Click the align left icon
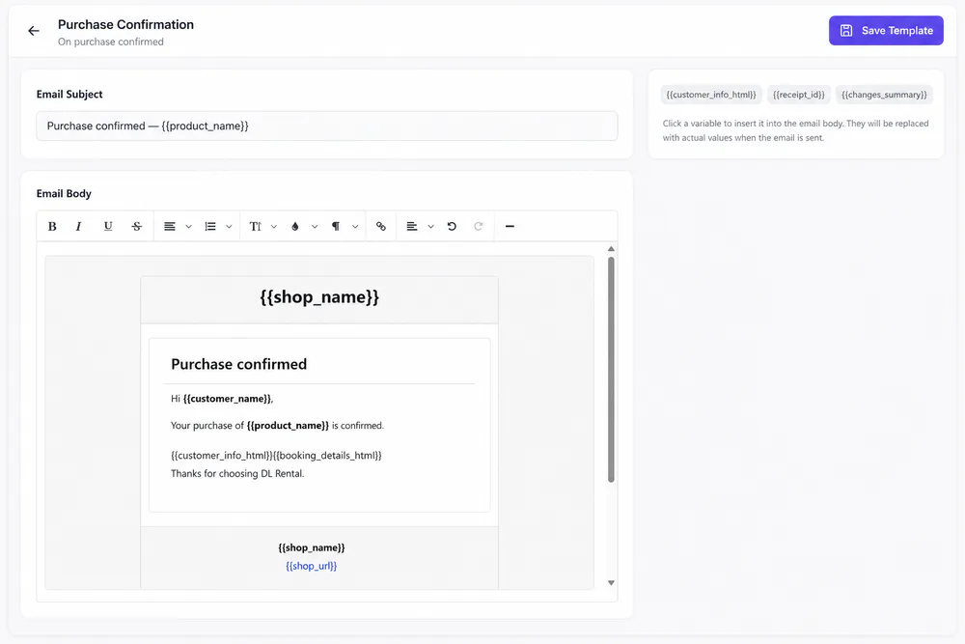 coord(412,227)
